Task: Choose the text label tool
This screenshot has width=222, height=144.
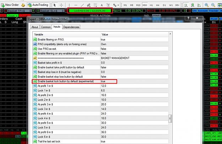Action: click(x=108, y=5)
